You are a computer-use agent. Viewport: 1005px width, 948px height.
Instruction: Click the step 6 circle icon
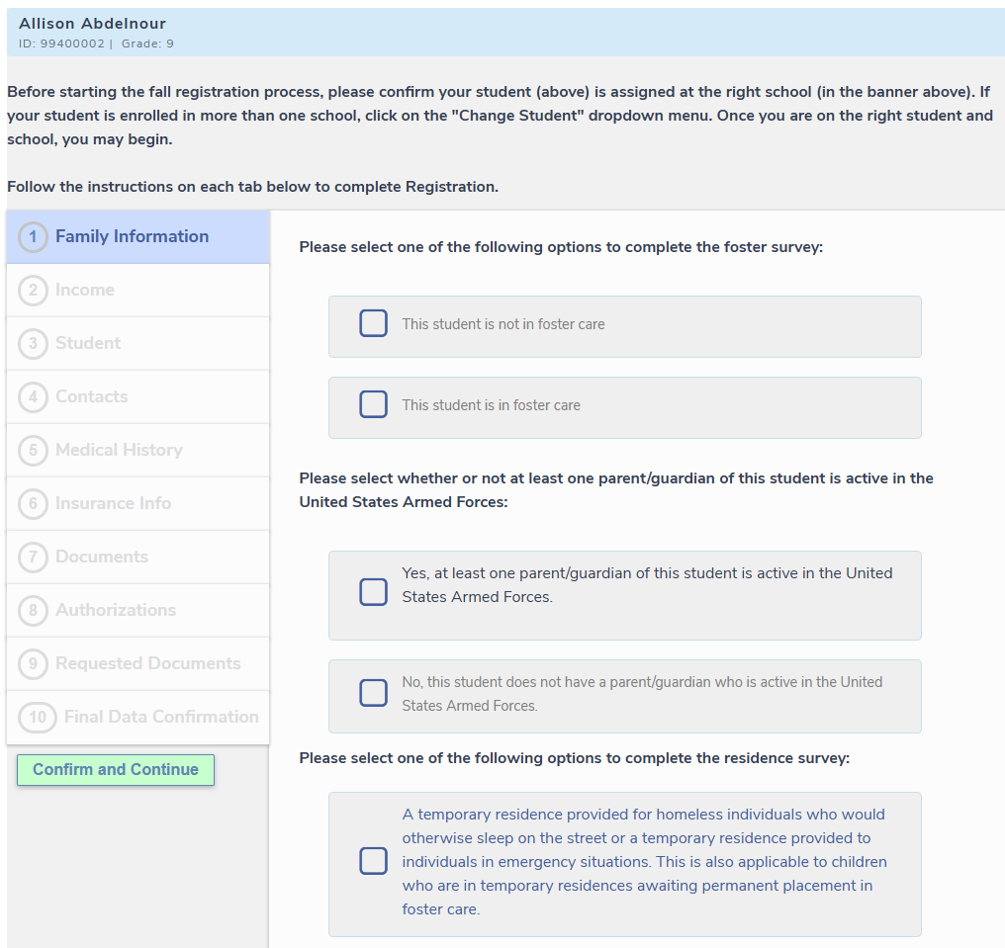point(33,503)
